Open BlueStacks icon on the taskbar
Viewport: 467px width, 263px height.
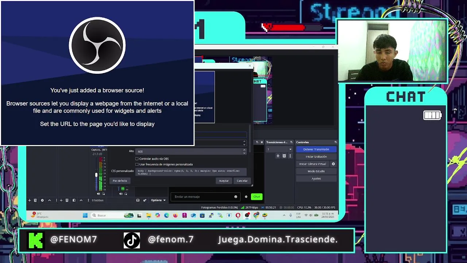(265, 216)
